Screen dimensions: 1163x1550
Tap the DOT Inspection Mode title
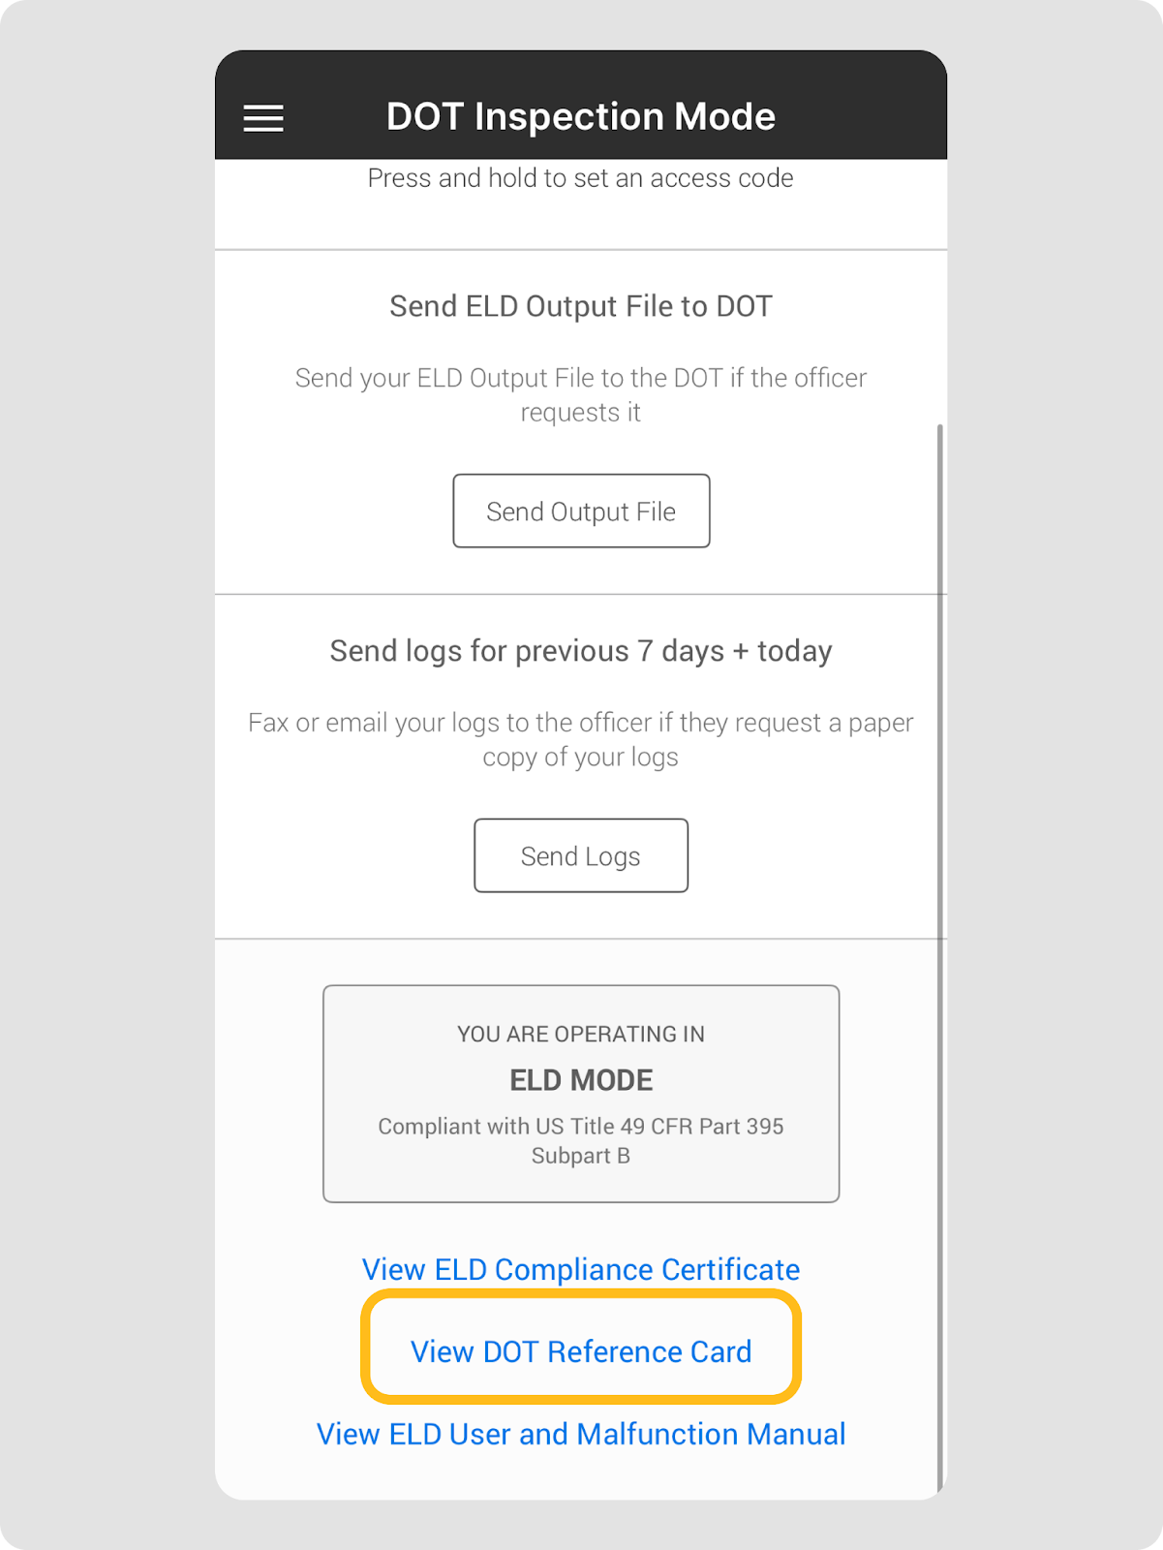(580, 117)
